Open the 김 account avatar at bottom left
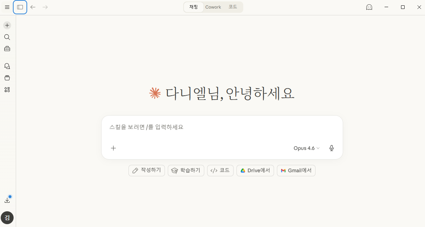 pos(7,218)
